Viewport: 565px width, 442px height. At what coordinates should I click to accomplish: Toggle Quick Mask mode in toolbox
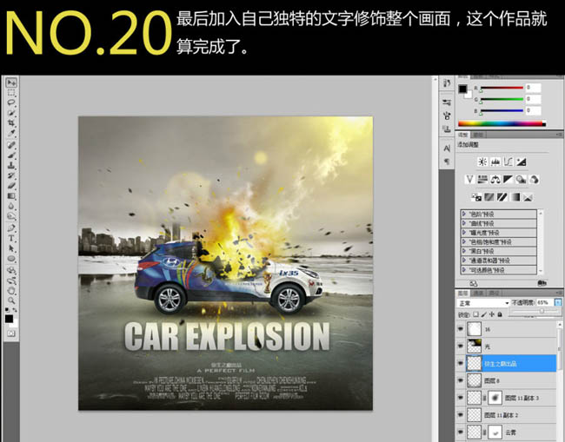point(11,333)
